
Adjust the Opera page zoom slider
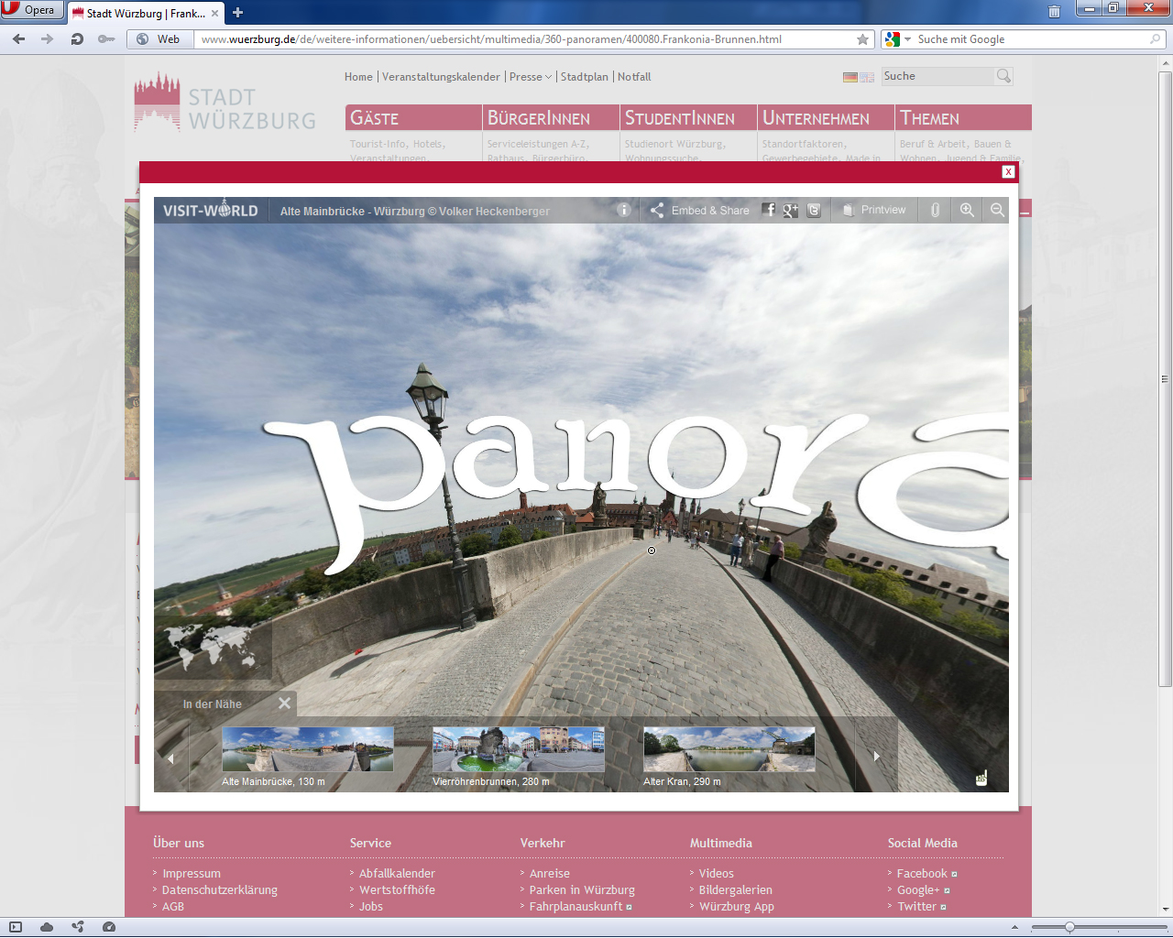pos(1069,927)
